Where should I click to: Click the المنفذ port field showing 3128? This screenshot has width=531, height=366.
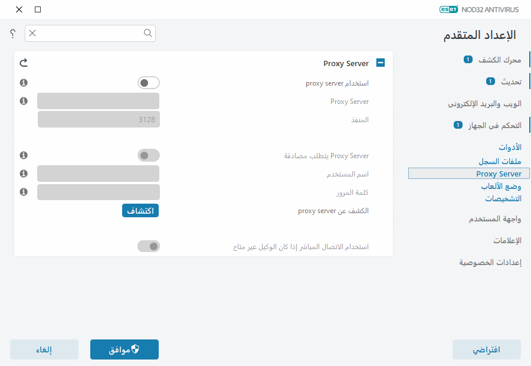[98, 119]
